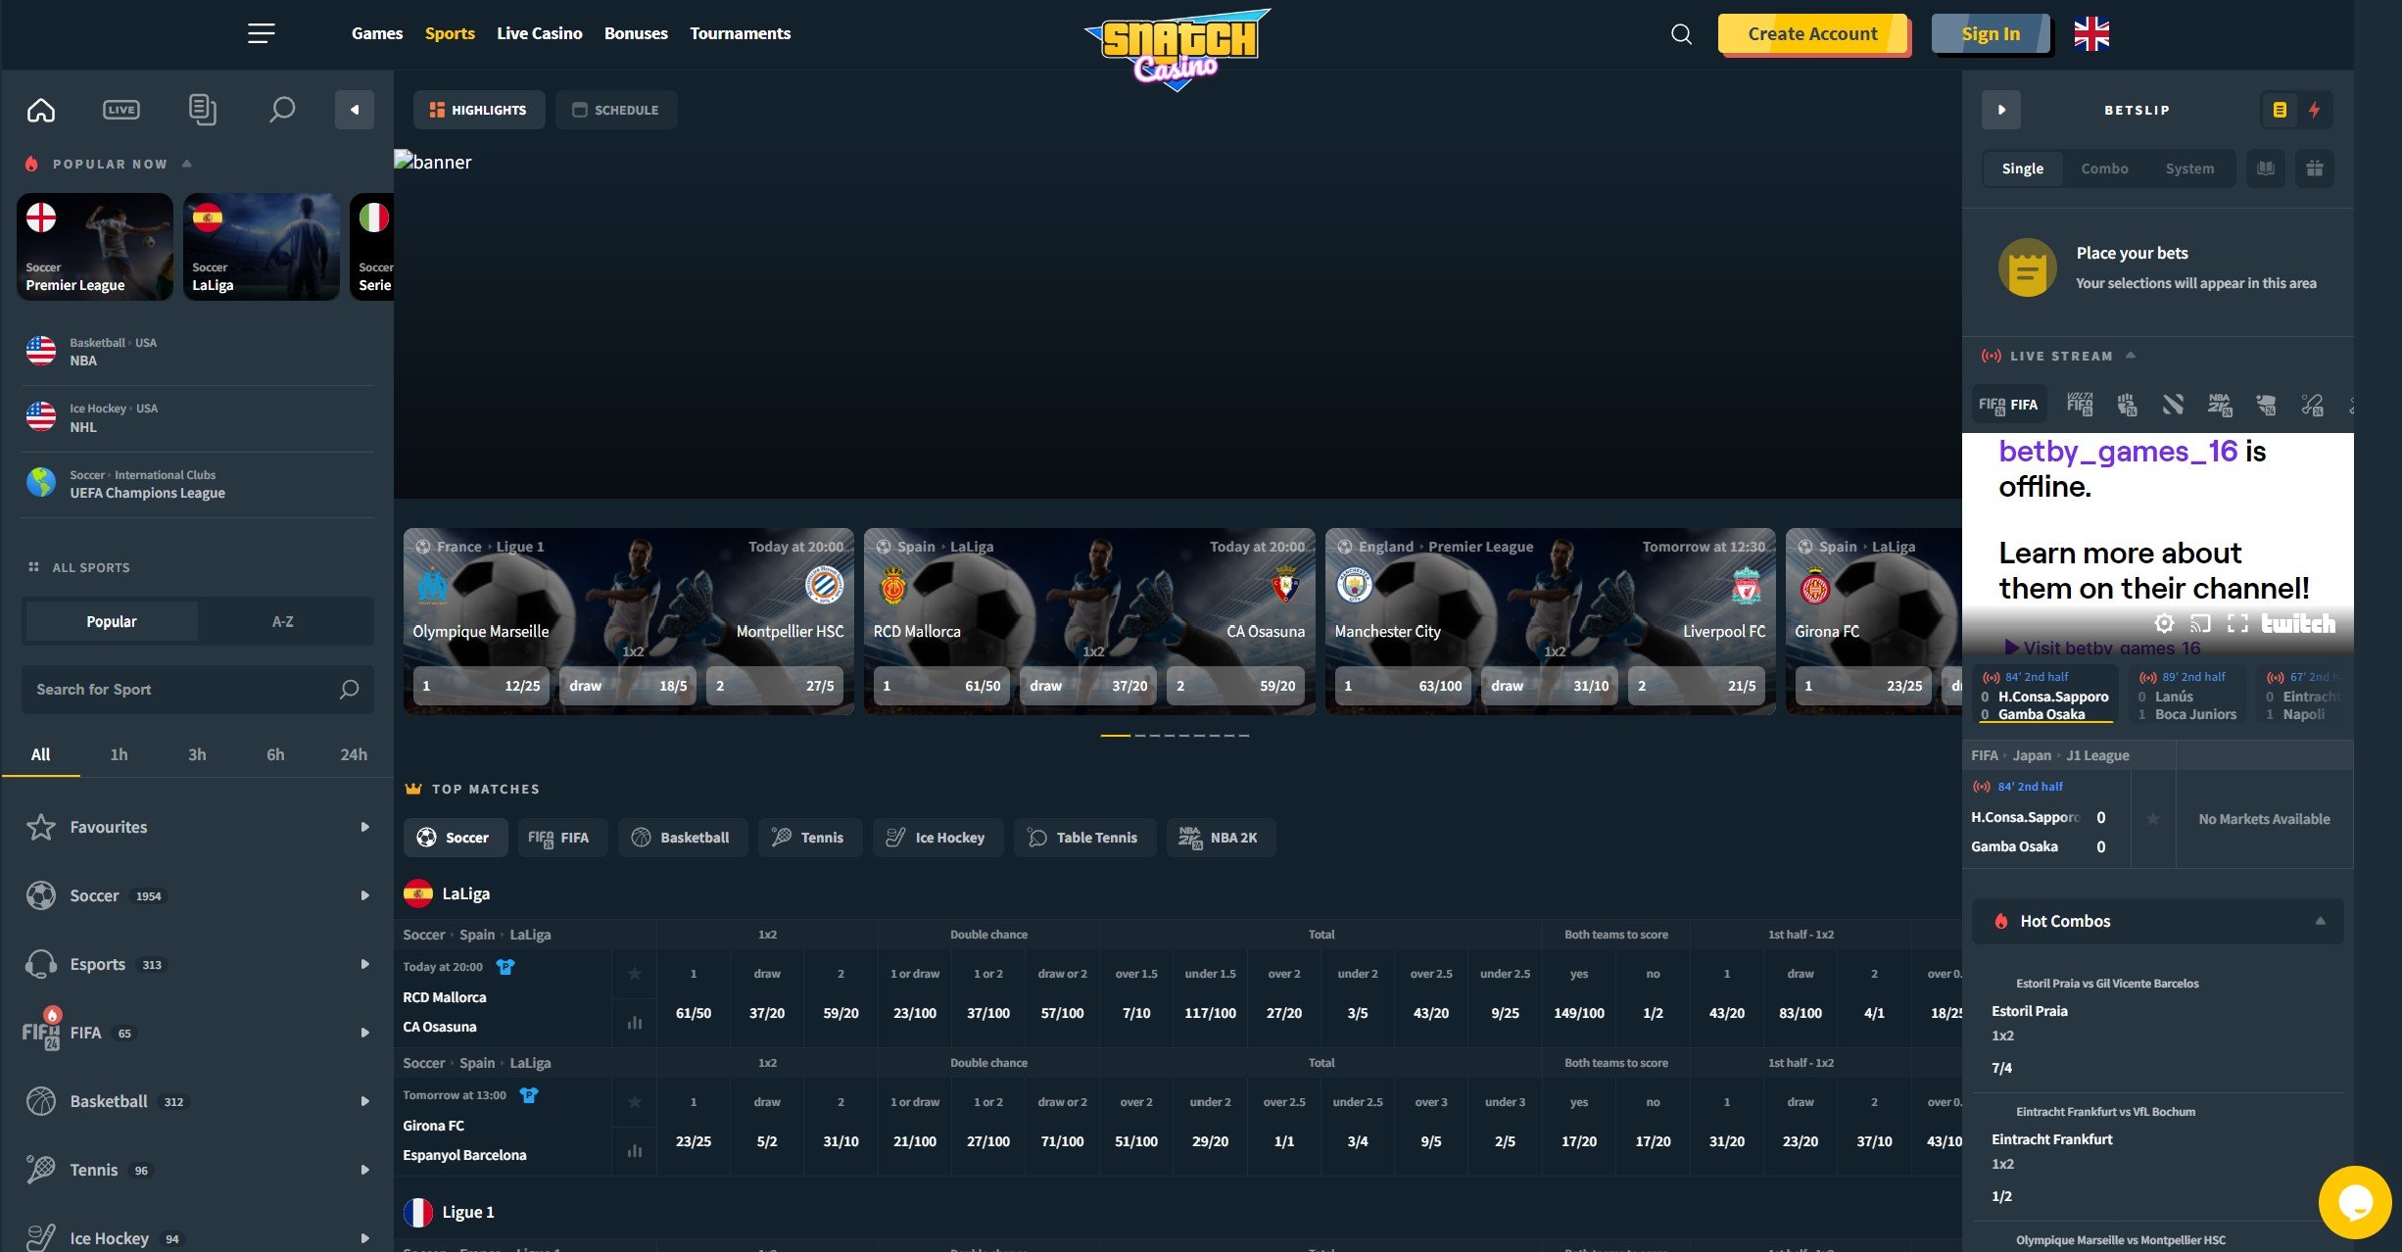The width and height of the screenshot is (2402, 1252).
Task: Select System bet type
Action: pyautogui.click(x=2189, y=169)
